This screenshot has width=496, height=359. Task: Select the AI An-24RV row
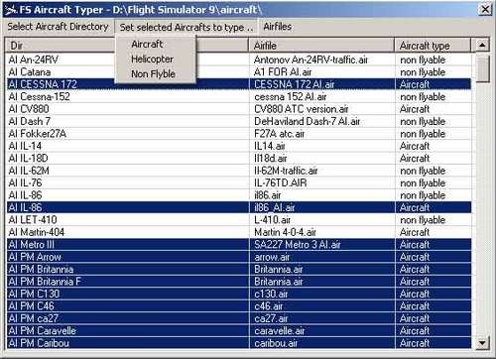point(239,60)
